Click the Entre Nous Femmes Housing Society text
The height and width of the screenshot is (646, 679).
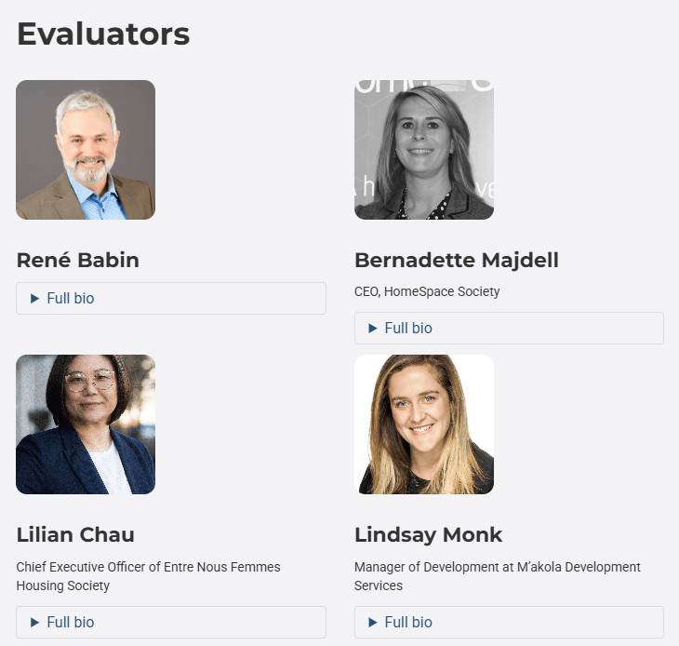click(149, 576)
